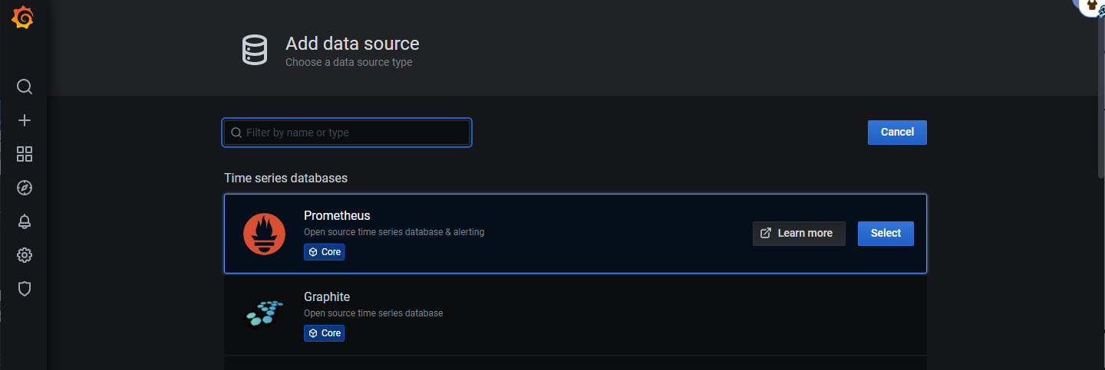Click the database icon beside Add data source
1105x370 pixels.
(254, 50)
